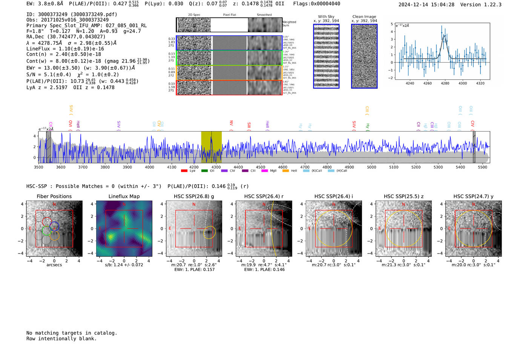Image resolution: width=528 pixels, height=359 pixels.
Task: Select the With Sky cutout image
Action: coord(326,56)
